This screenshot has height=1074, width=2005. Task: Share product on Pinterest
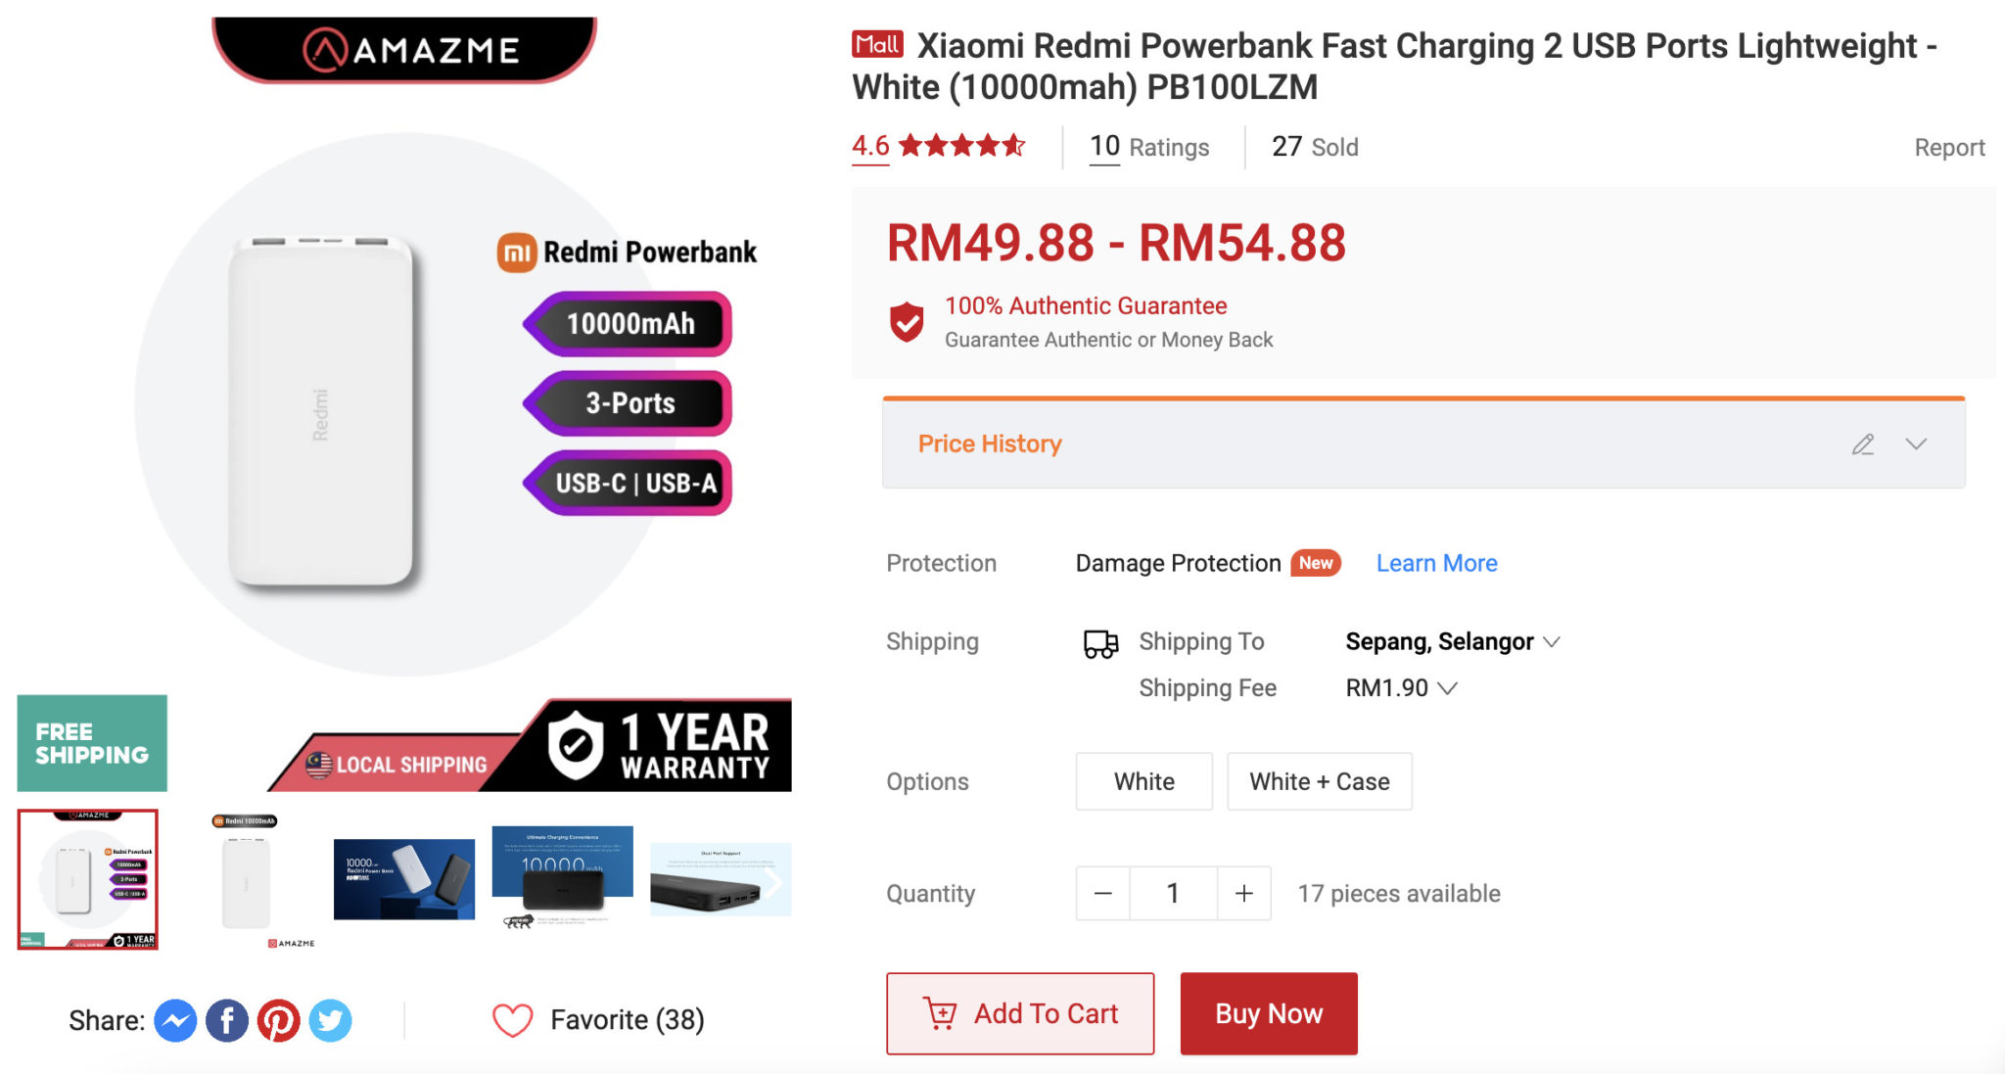pos(279,1021)
